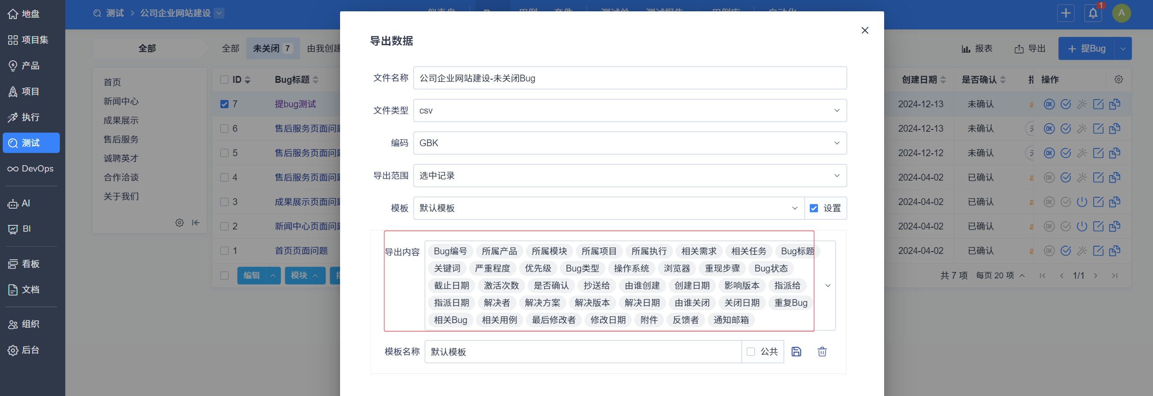Image resolution: width=1153 pixels, height=396 pixels.
Task: Click the 报表 button
Action: 977,48
